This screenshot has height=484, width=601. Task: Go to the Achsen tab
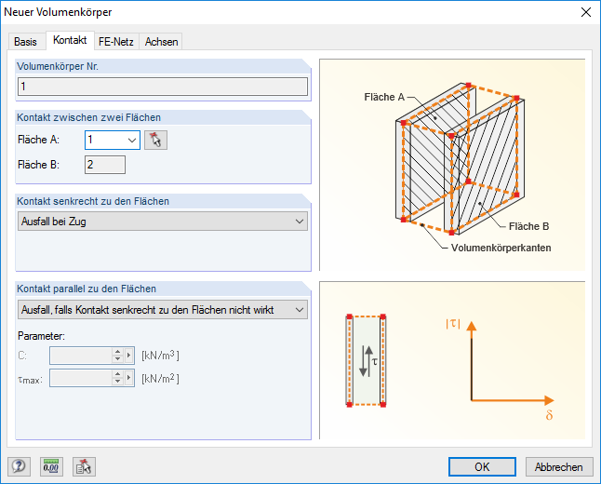point(161,42)
